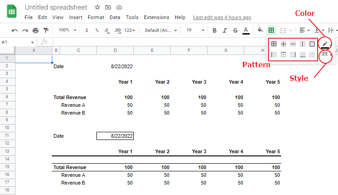Toggle bold formatting
The image size is (338, 195).
(x=214, y=30)
